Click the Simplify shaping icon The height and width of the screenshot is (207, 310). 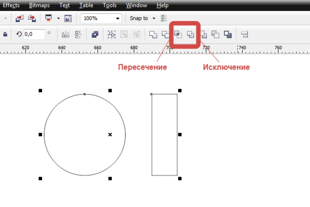click(x=191, y=35)
